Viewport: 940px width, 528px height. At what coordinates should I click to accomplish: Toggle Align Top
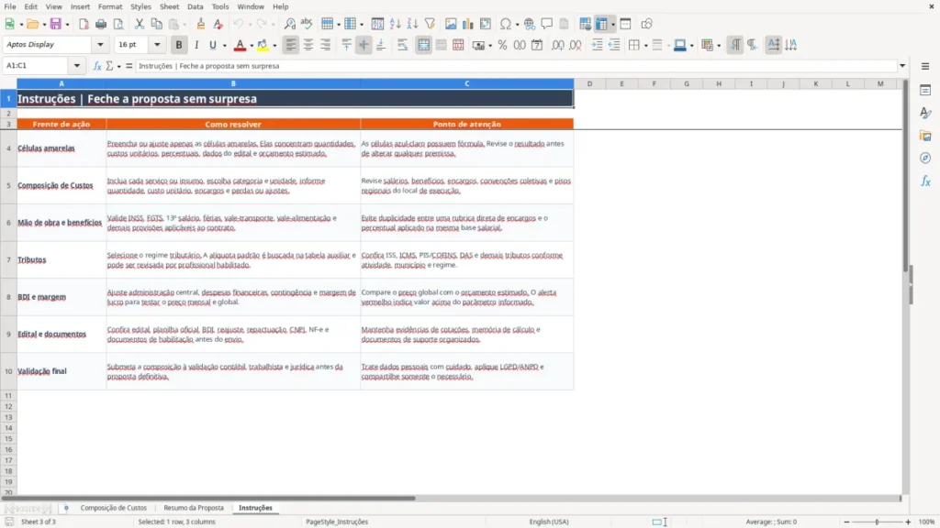pyautogui.click(x=346, y=45)
